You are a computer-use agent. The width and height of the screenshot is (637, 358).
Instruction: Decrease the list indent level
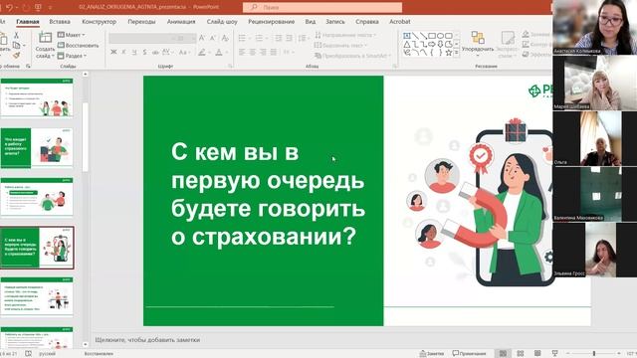[x=279, y=38]
